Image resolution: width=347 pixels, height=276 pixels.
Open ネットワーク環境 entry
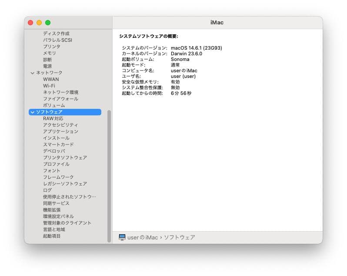[60, 92]
